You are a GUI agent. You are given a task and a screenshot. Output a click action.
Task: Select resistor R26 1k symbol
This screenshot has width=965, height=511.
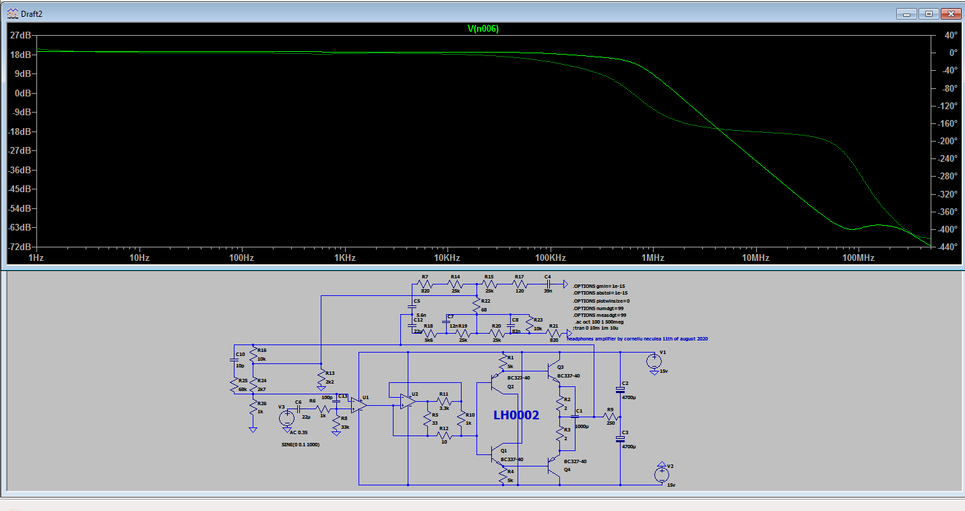coord(253,407)
